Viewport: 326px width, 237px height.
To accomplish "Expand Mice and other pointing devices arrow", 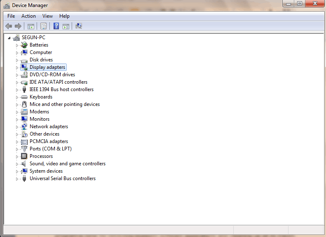I will pyautogui.click(x=17, y=105).
